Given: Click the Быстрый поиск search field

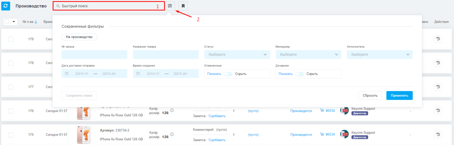Looking at the screenshot, I should click(x=109, y=6).
